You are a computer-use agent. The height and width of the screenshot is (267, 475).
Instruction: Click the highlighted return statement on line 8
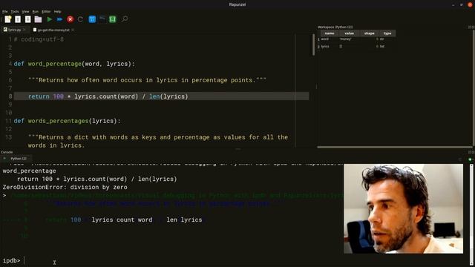(108, 96)
